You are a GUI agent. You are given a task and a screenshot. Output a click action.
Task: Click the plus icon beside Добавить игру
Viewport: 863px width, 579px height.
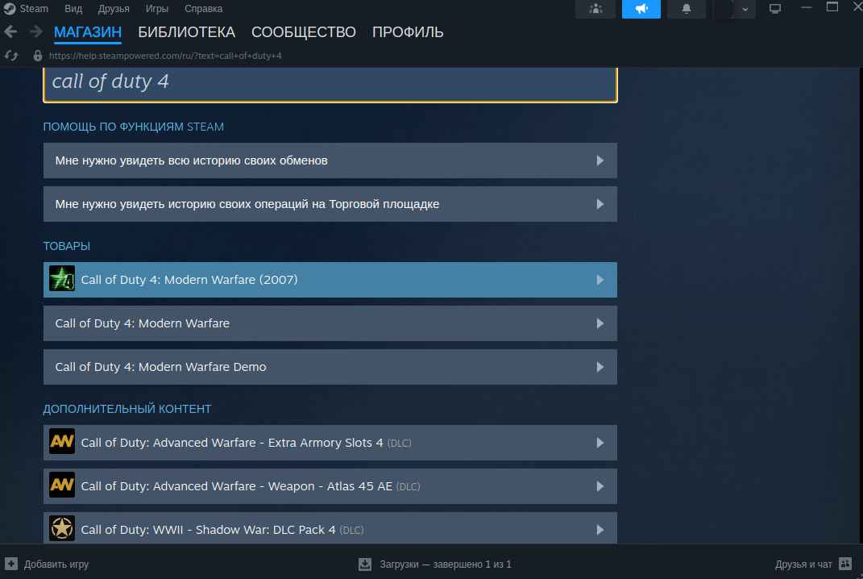[11, 564]
